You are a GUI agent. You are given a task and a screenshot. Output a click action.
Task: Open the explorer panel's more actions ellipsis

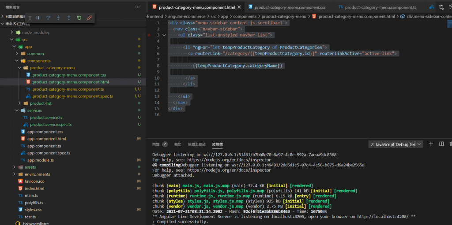[x=138, y=7]
